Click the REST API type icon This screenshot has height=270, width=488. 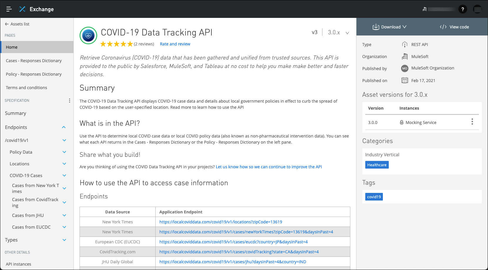pos(405,45)
